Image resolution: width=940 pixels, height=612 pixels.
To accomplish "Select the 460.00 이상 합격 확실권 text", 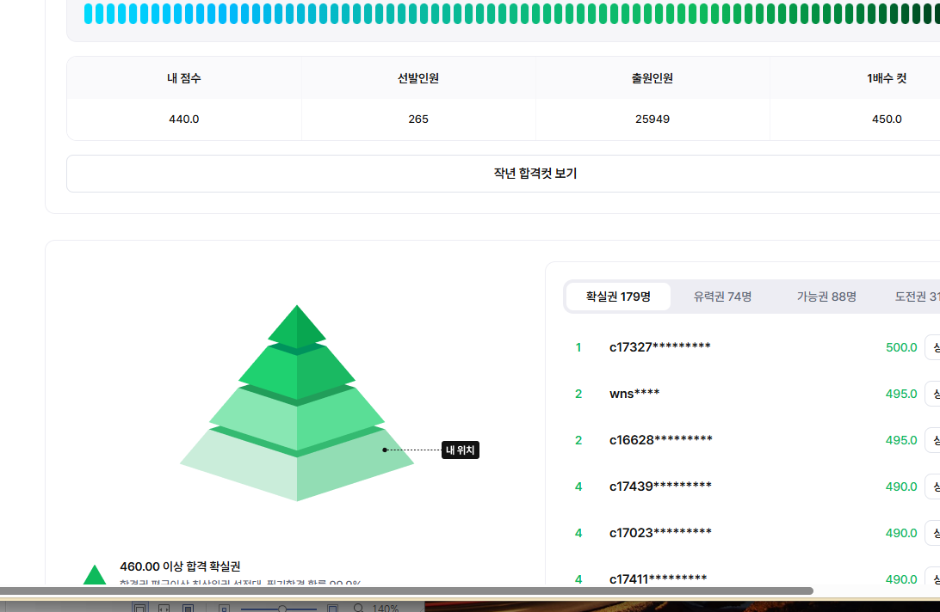I will tap(180, 566).
